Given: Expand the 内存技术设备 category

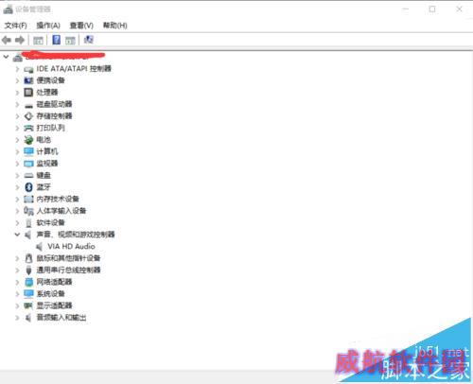Looking at the screenshot, I should pos(17,199).
